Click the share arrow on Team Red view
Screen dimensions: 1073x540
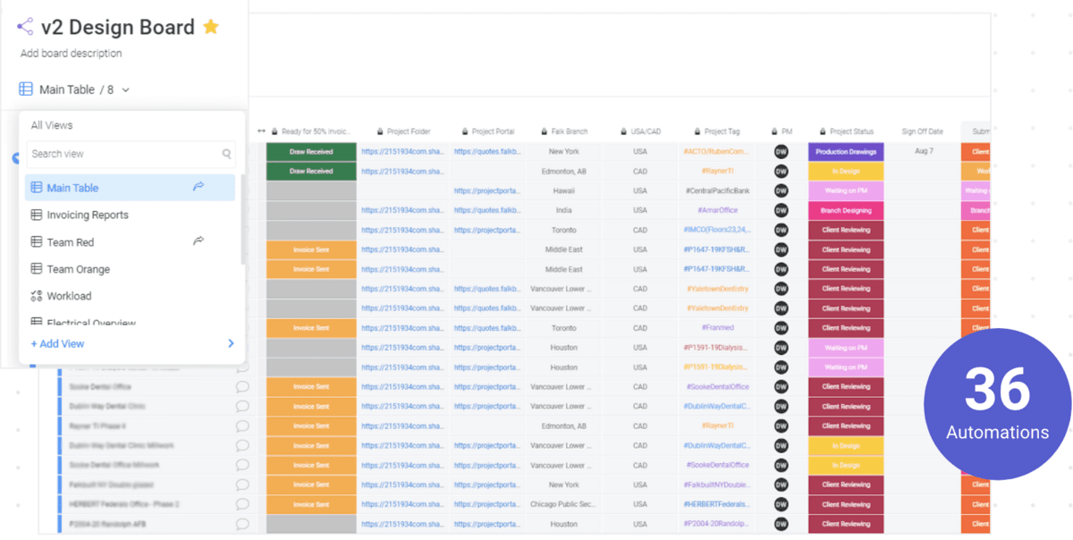click(199, 241)
